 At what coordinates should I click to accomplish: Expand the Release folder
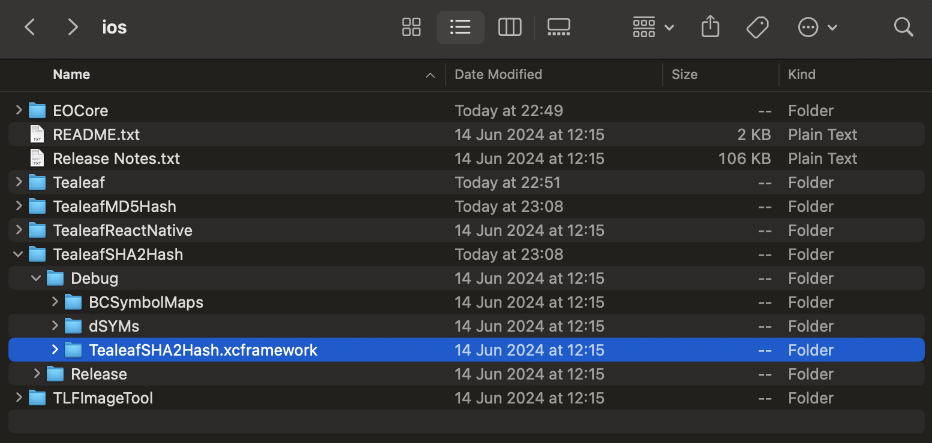[37, 374]
